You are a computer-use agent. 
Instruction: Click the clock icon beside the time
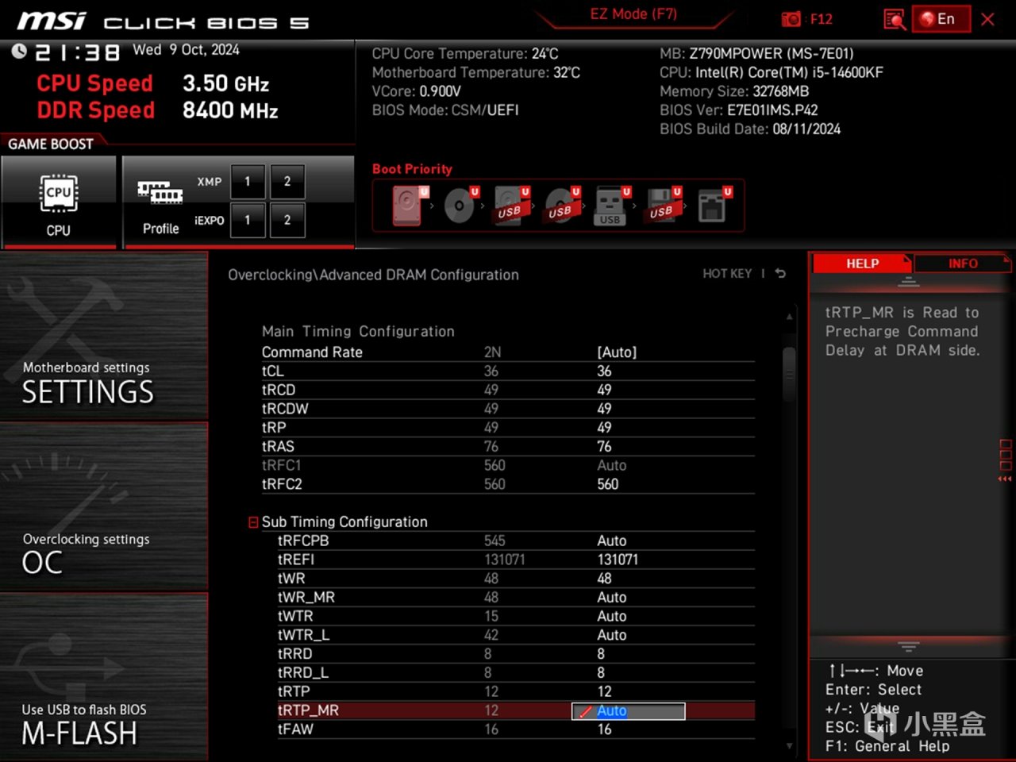pyautogui.click(x=19, y=52)
